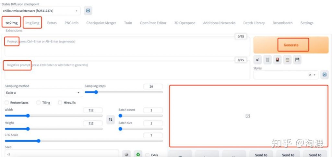Refresh the Stable Diffusion checkpoint list
332x157 pixels.
pyautogui.click(x=88, y=11)
